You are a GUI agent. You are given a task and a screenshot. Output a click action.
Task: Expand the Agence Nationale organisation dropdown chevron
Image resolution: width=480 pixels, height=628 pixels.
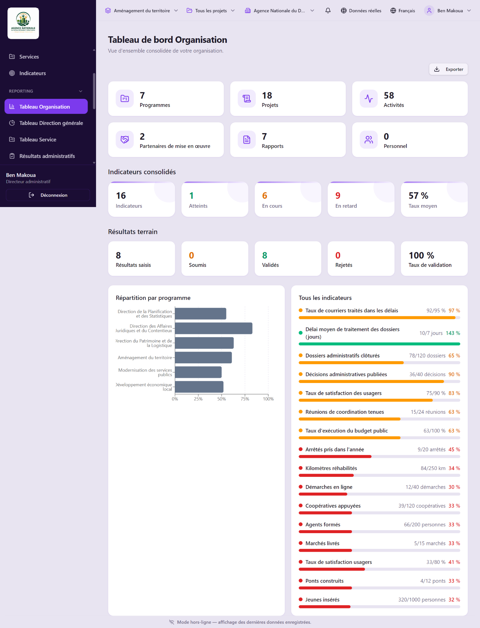pos(312,10)
